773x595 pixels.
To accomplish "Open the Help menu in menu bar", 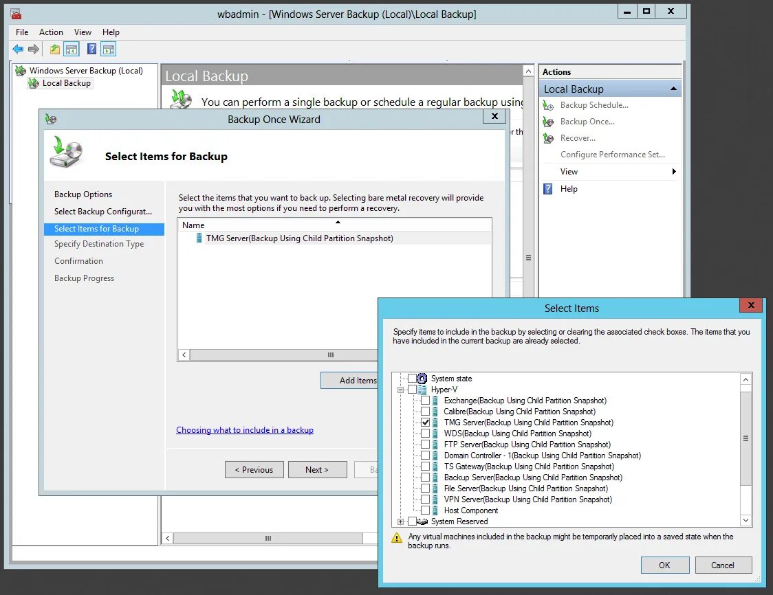I will tap(111, 32).
